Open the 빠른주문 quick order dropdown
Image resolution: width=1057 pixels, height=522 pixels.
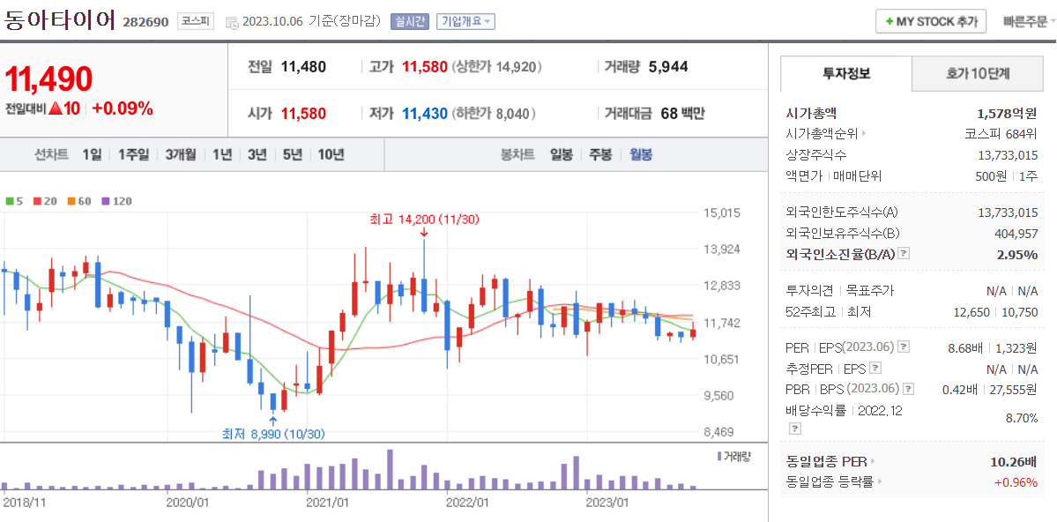click(1030, 21)
